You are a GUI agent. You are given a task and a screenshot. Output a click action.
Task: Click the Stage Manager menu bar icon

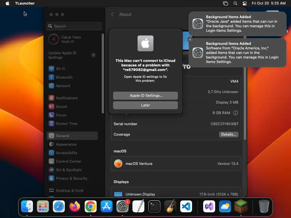coord(225,3)
